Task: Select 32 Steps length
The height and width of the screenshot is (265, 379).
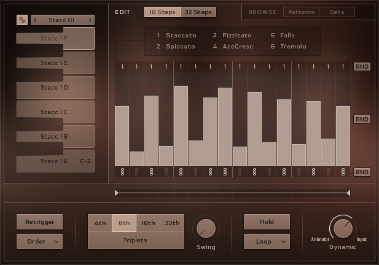Action: (198, 12)
